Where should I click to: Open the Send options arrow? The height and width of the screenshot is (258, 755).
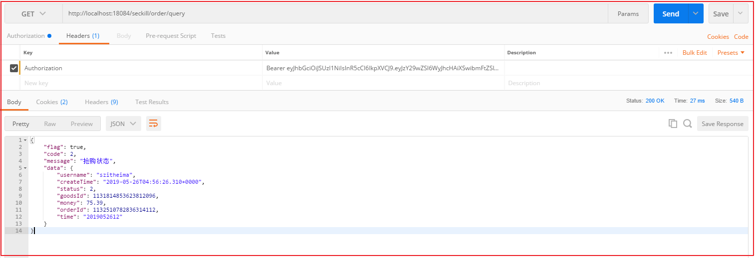tap(696, 14)
